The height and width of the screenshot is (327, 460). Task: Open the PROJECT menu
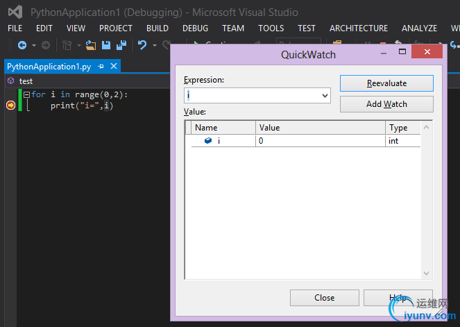tap(116, 28)
